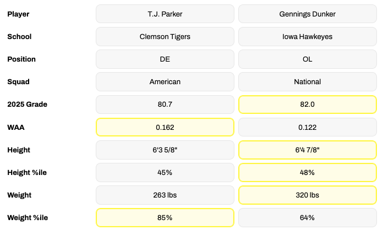This screenshot has height=230, width=383.
Task: Click the 263 lbs weight cell
Action: 165,195
